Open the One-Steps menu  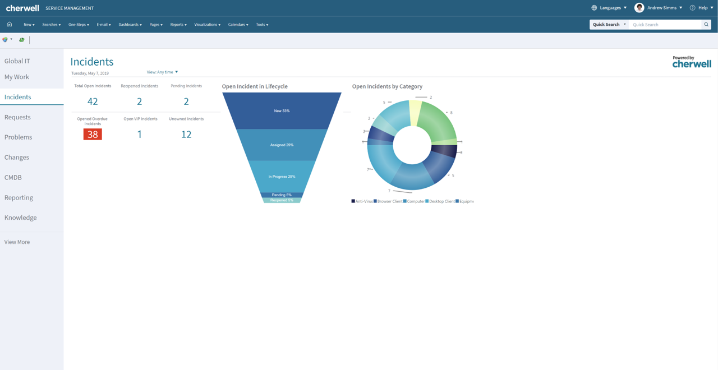tap(79, 25)
